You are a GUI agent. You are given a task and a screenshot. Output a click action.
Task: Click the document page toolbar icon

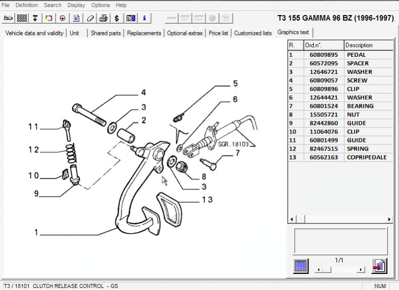tap(76, 18)
